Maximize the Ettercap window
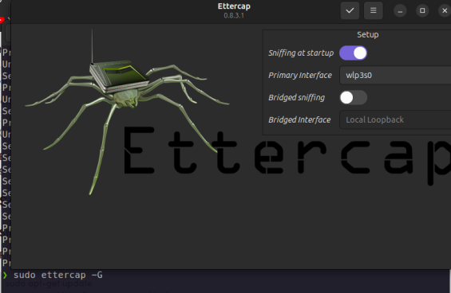This screenshot has width=451, height=293. pos(422,10)
